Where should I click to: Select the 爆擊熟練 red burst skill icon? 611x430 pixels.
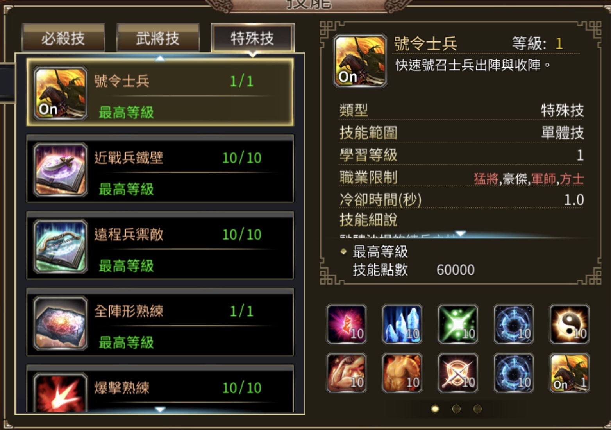click(x=61, y=392)
